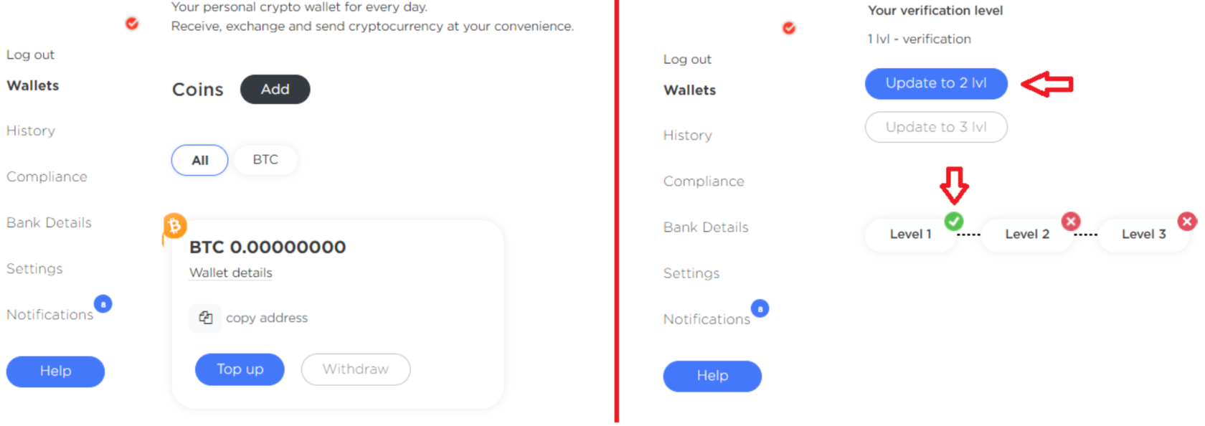Click Update to 3 lvl button
The image size is (1205, 426).
936,127
